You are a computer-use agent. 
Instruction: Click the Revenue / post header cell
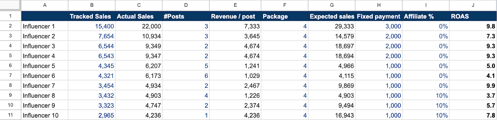pyautogui.click(x=235, y=16)
